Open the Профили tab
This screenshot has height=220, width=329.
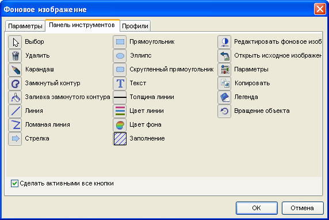pos(135,26)
